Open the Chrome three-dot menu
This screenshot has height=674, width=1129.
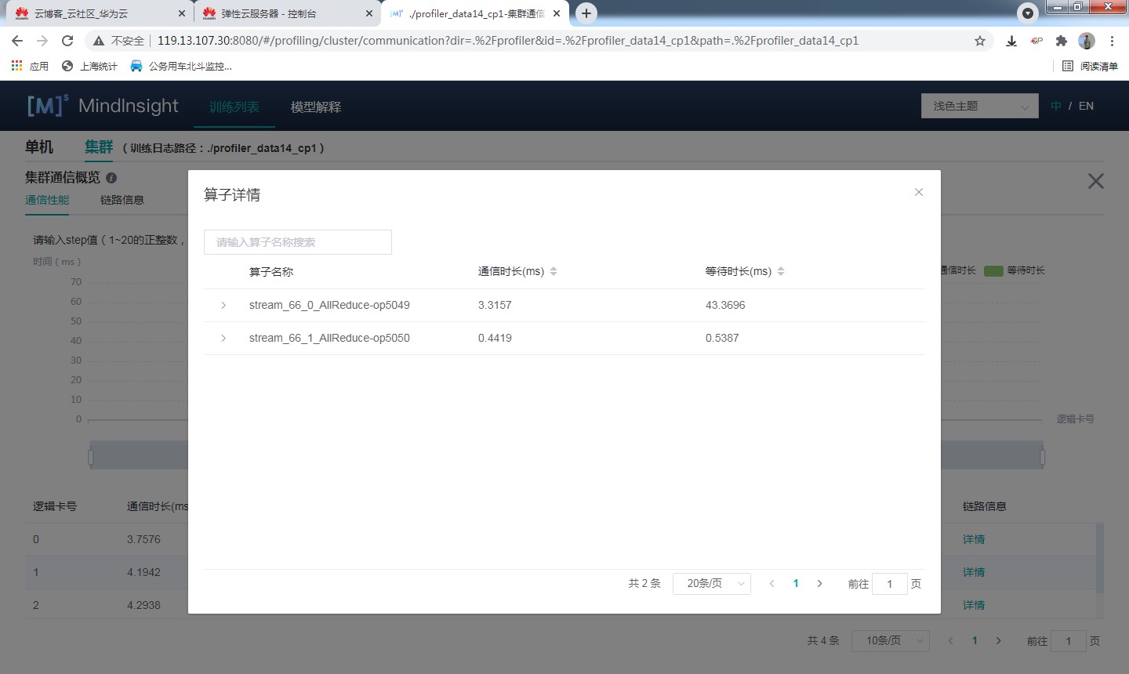1112,41
